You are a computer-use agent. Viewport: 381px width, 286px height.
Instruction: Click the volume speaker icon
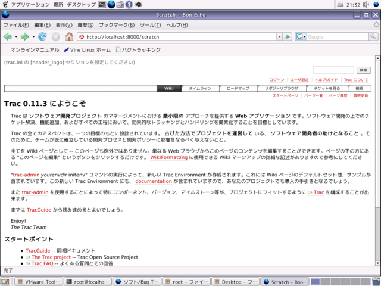coord(366,4)
